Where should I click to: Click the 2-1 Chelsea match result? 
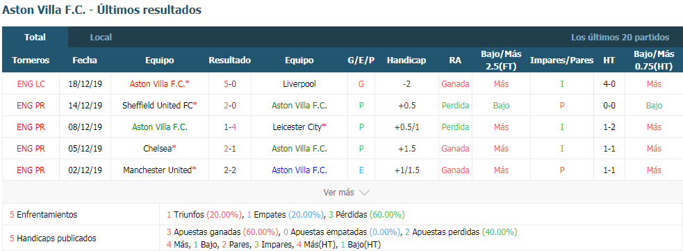(229, 148)
